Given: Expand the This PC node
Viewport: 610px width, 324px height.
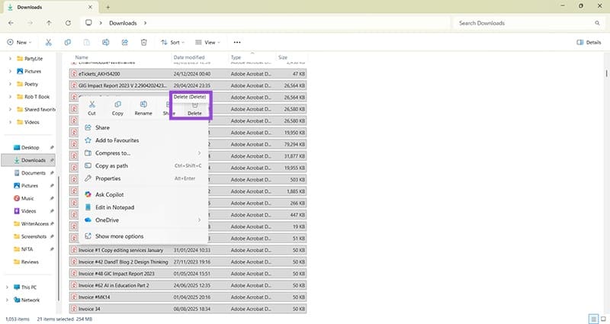Looking at the screenshot, I should 7,287.
